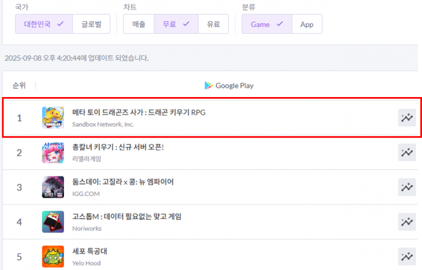
Task: Open trend chart icon for 총칼녀 키우기
Action: pos(407,152)
